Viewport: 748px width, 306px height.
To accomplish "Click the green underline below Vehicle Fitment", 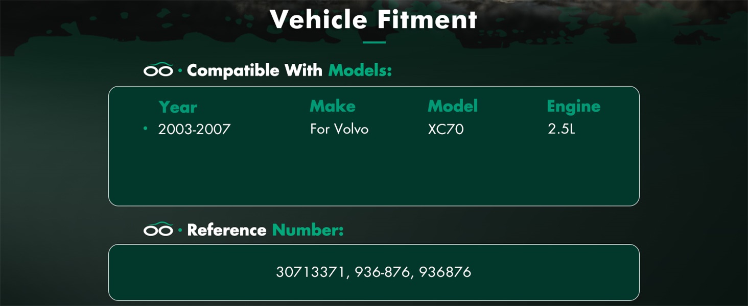I will click(374, 42).
